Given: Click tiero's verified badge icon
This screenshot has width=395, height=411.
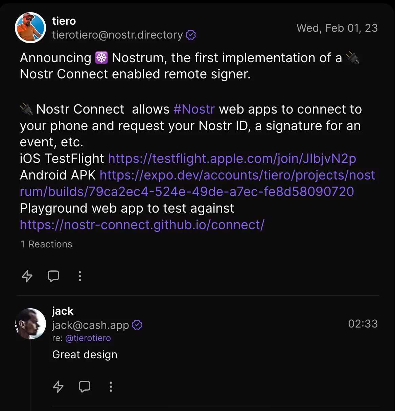Looking at the screenshot, I should 191,35.
